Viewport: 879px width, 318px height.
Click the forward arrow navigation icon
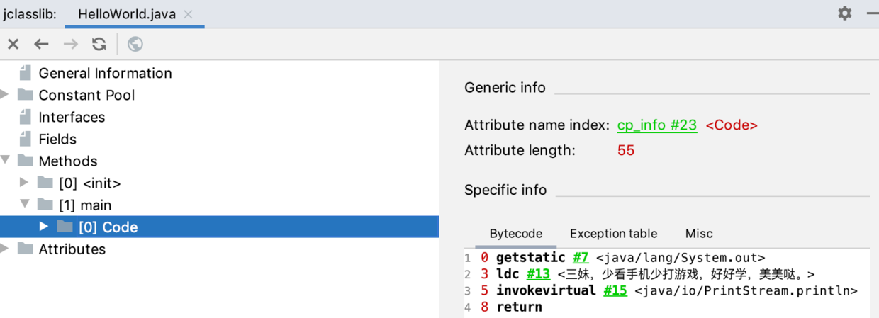point(70,44)
